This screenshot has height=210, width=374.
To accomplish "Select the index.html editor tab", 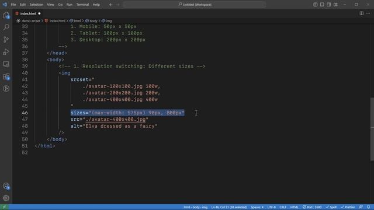I will [28, 13].
